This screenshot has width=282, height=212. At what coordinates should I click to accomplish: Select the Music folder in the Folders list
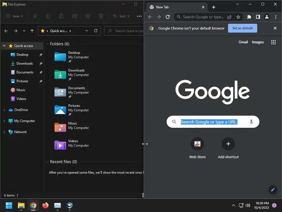point(72,127)
